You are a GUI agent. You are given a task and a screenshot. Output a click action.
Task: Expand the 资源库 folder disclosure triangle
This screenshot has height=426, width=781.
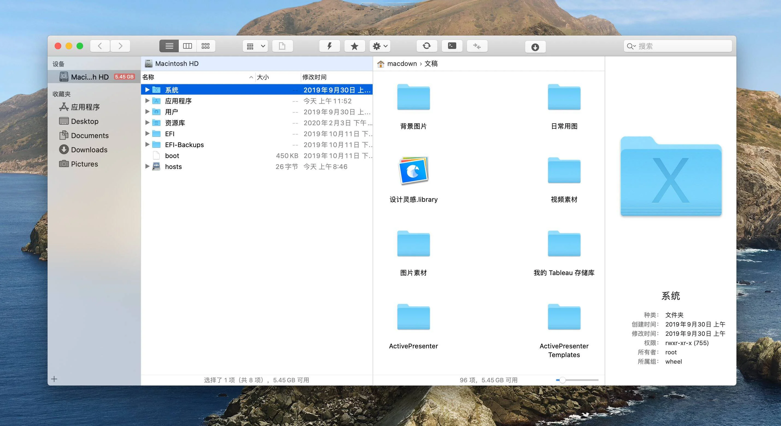click(x=147, y=122)
